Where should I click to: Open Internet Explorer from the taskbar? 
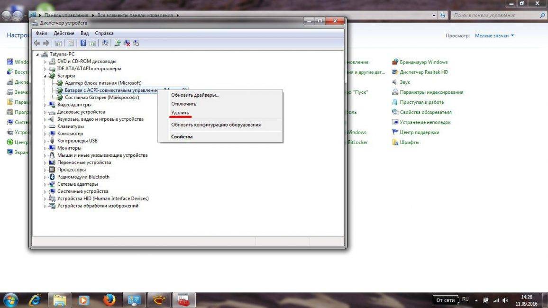point(35,300)
